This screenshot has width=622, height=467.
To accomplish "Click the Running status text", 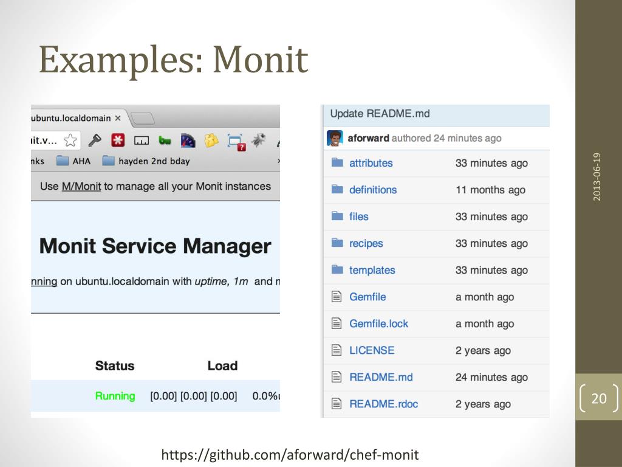I will click(115, 396).
